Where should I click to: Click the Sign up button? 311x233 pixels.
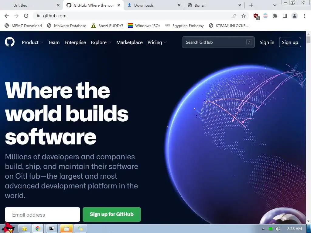pyautogui.click(x=290, y=42)
